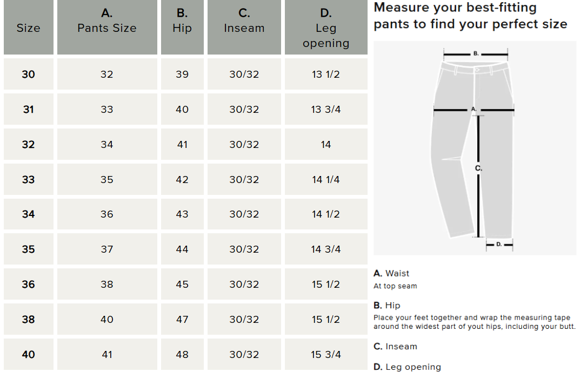This screenshot has width=580, height=372.
Task: Click the "D. Leg opening" legend label at the bottom
Action: 407,367
